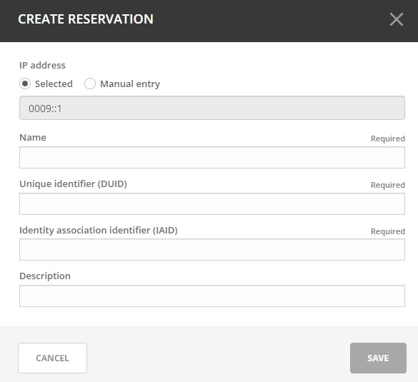Select the 'Selected' radio button
418x382 pixels.
tap(25, 84)
